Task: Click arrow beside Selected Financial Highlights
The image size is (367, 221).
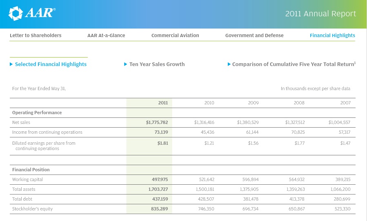Action: 11,64
